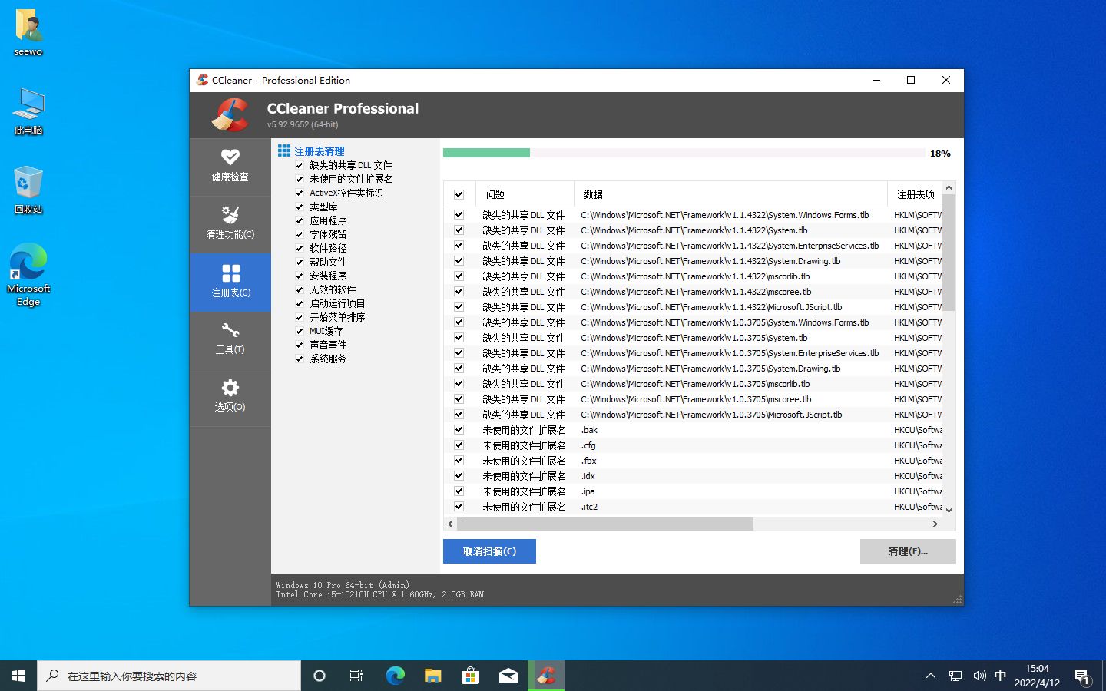Click the taskbar search box
This screenshot has height=691, width=1106.
tap(169, 676)
